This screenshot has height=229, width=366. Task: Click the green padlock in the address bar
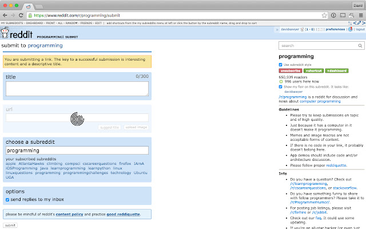(30, 15)
